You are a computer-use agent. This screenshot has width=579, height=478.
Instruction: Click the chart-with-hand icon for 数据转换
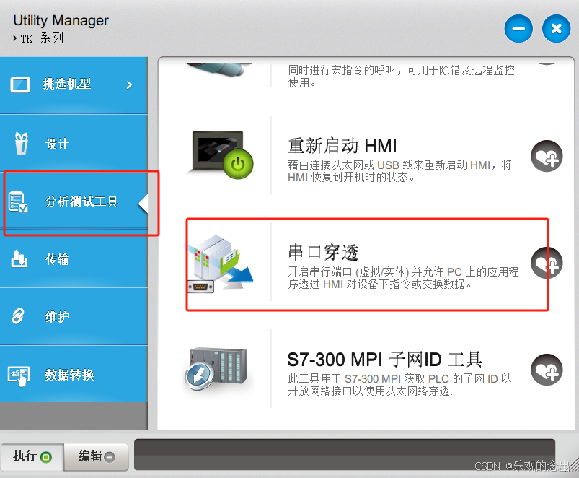19,376
